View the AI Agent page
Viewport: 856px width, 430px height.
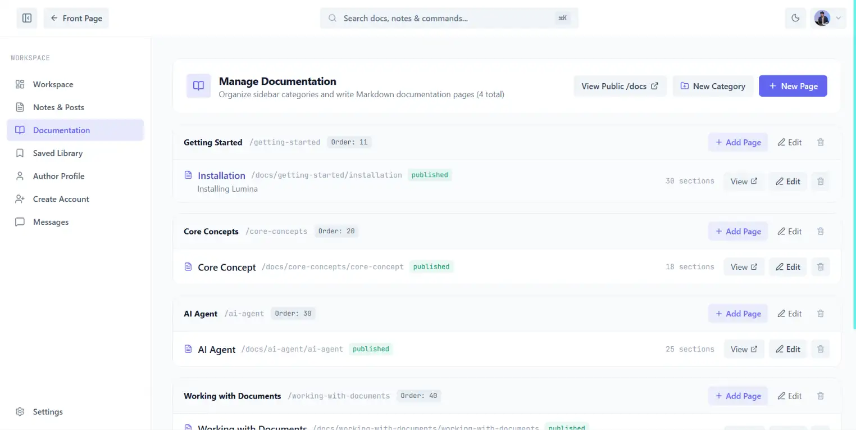pyautogui.click(x=744, y=349)
